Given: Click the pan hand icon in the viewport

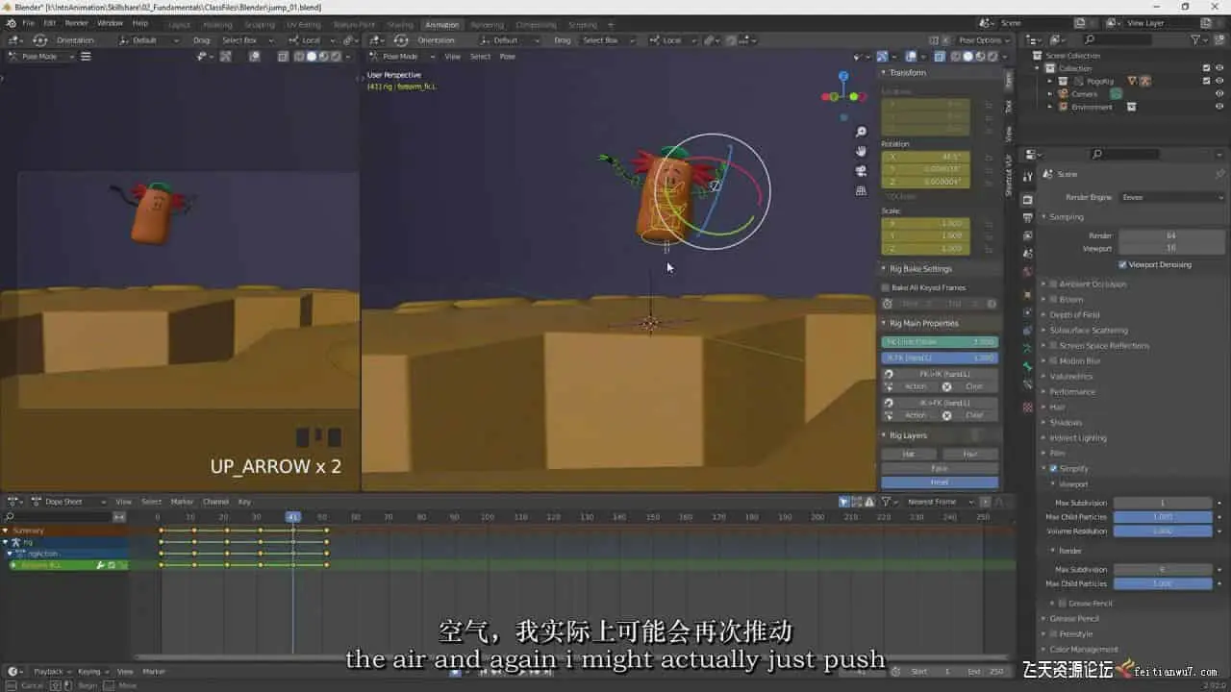Looking at the screenshot, I should (x=861, y=151).
